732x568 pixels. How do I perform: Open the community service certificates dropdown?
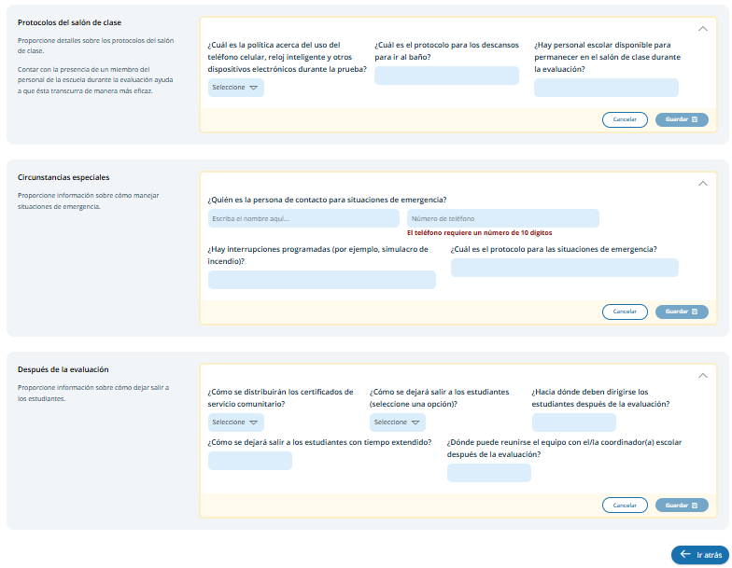point(235,423)
